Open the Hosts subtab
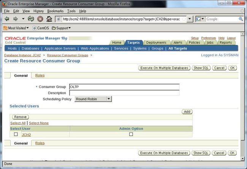Viewport: 247px width, 169px height. click(12, 48)
